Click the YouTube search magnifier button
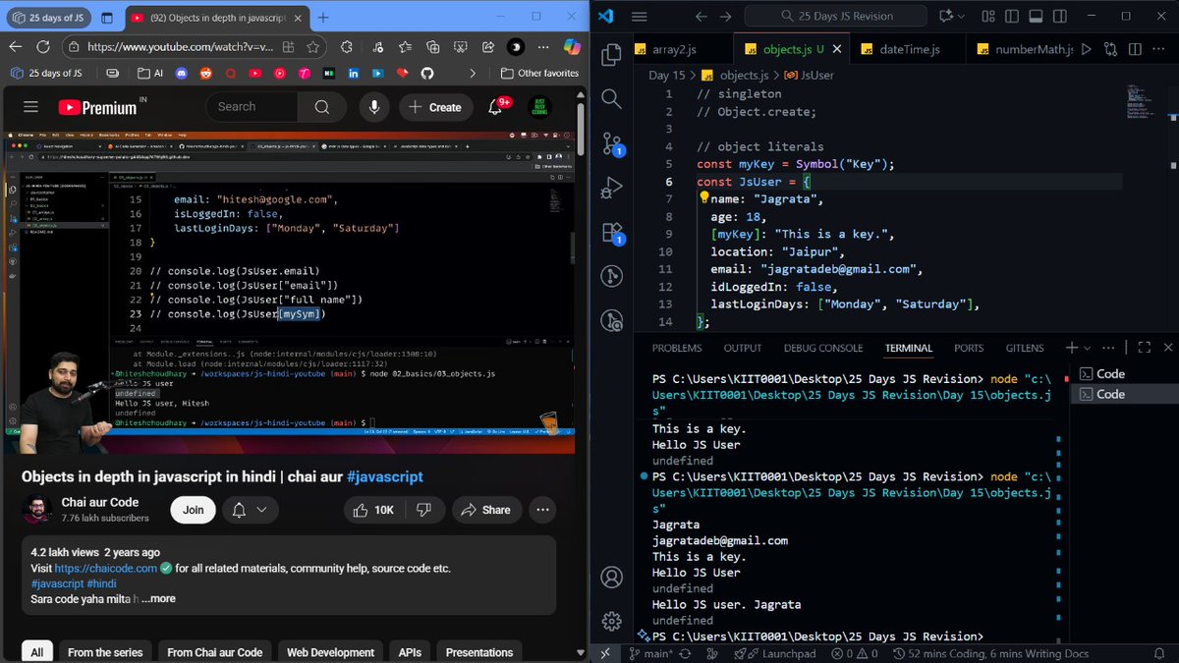 (x=322, y=107)
